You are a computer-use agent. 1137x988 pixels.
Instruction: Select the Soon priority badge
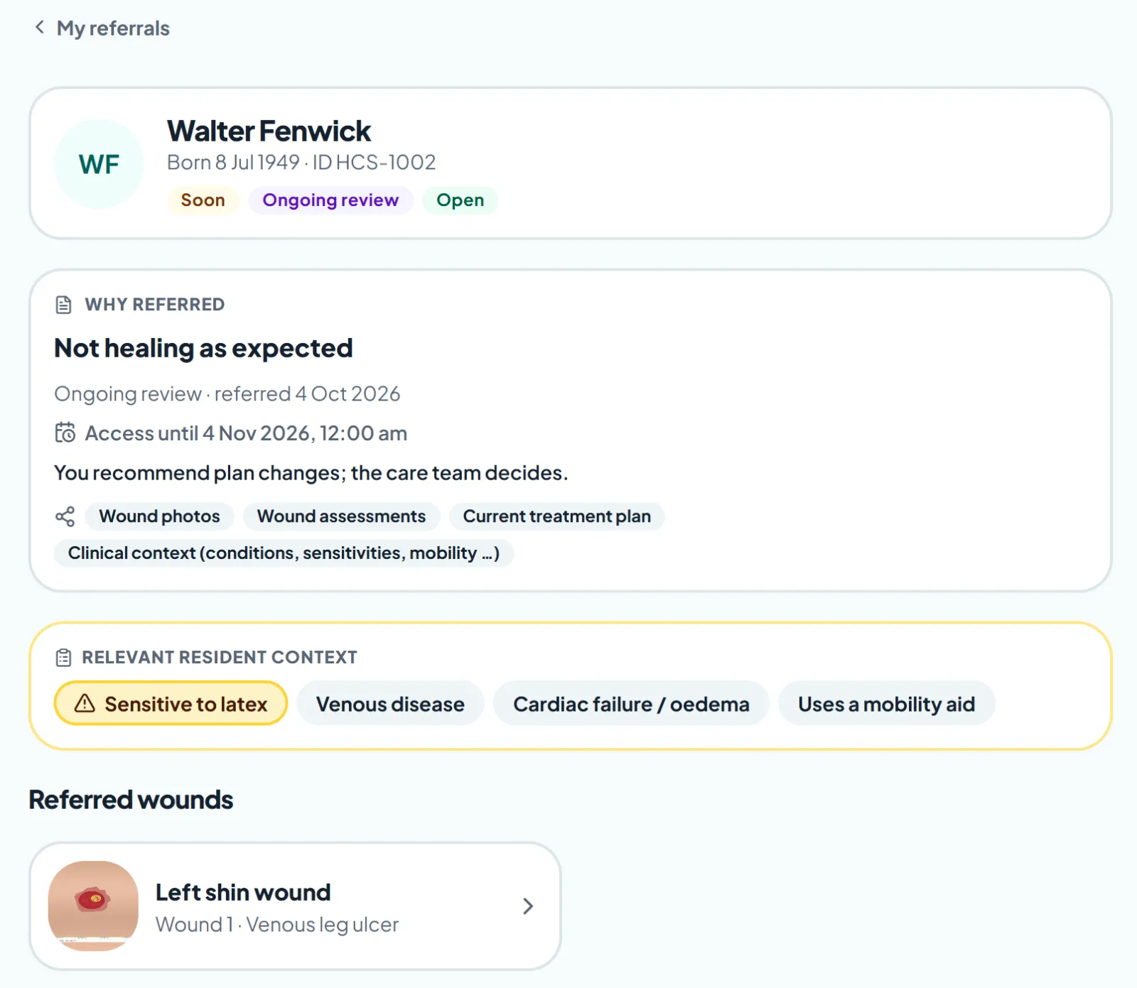pyautogui.click(x=203, y=200)
